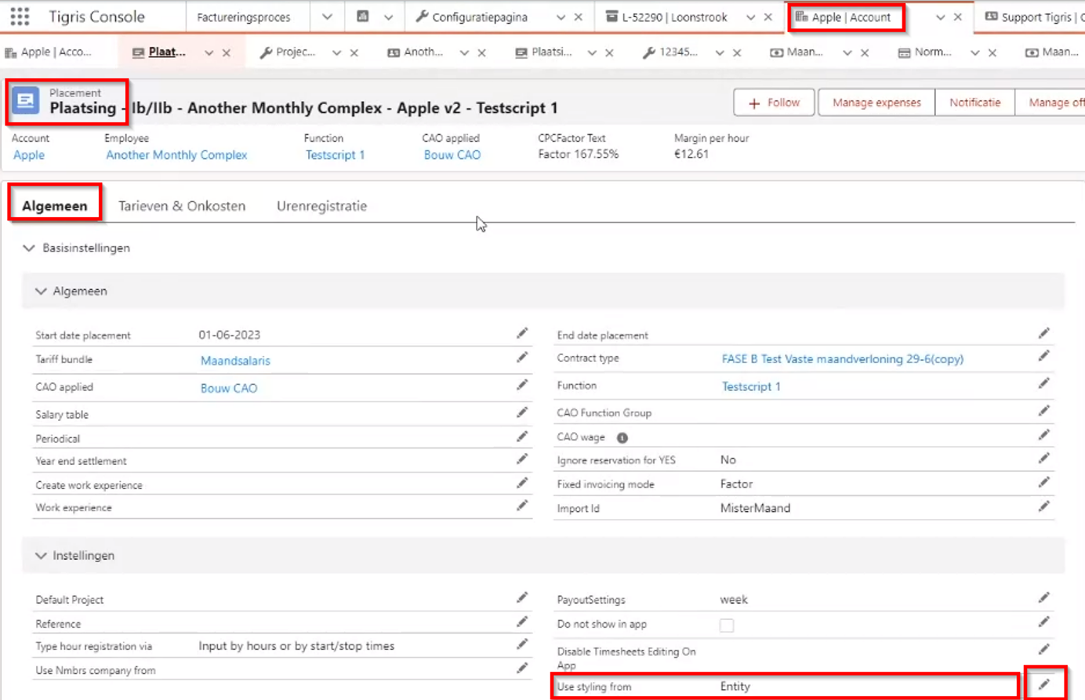Edit the Function field pencil
Image resolution: width=1085 pixels, height=700 pixels.
coord(1044,383)
